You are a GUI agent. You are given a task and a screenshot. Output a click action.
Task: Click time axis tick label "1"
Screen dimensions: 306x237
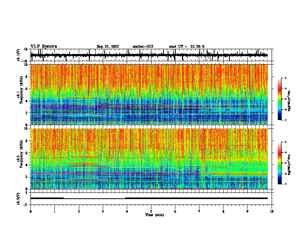pyautogui.click(x=54, y=211)
